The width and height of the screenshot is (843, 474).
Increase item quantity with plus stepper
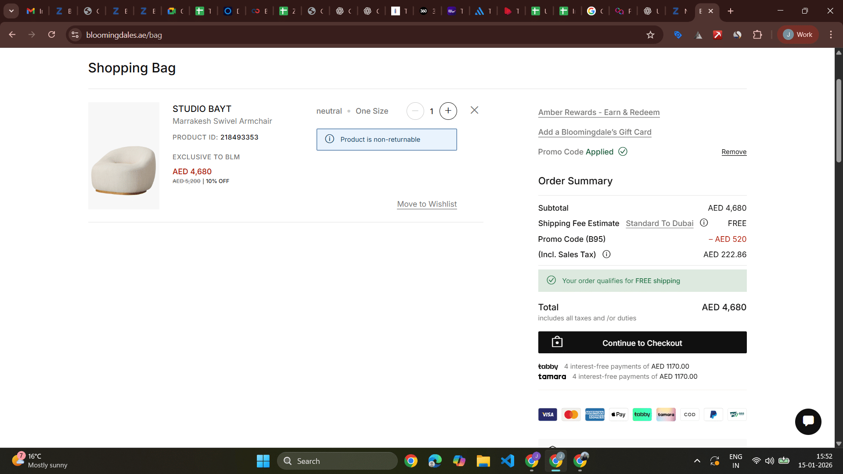pos(448,111)
